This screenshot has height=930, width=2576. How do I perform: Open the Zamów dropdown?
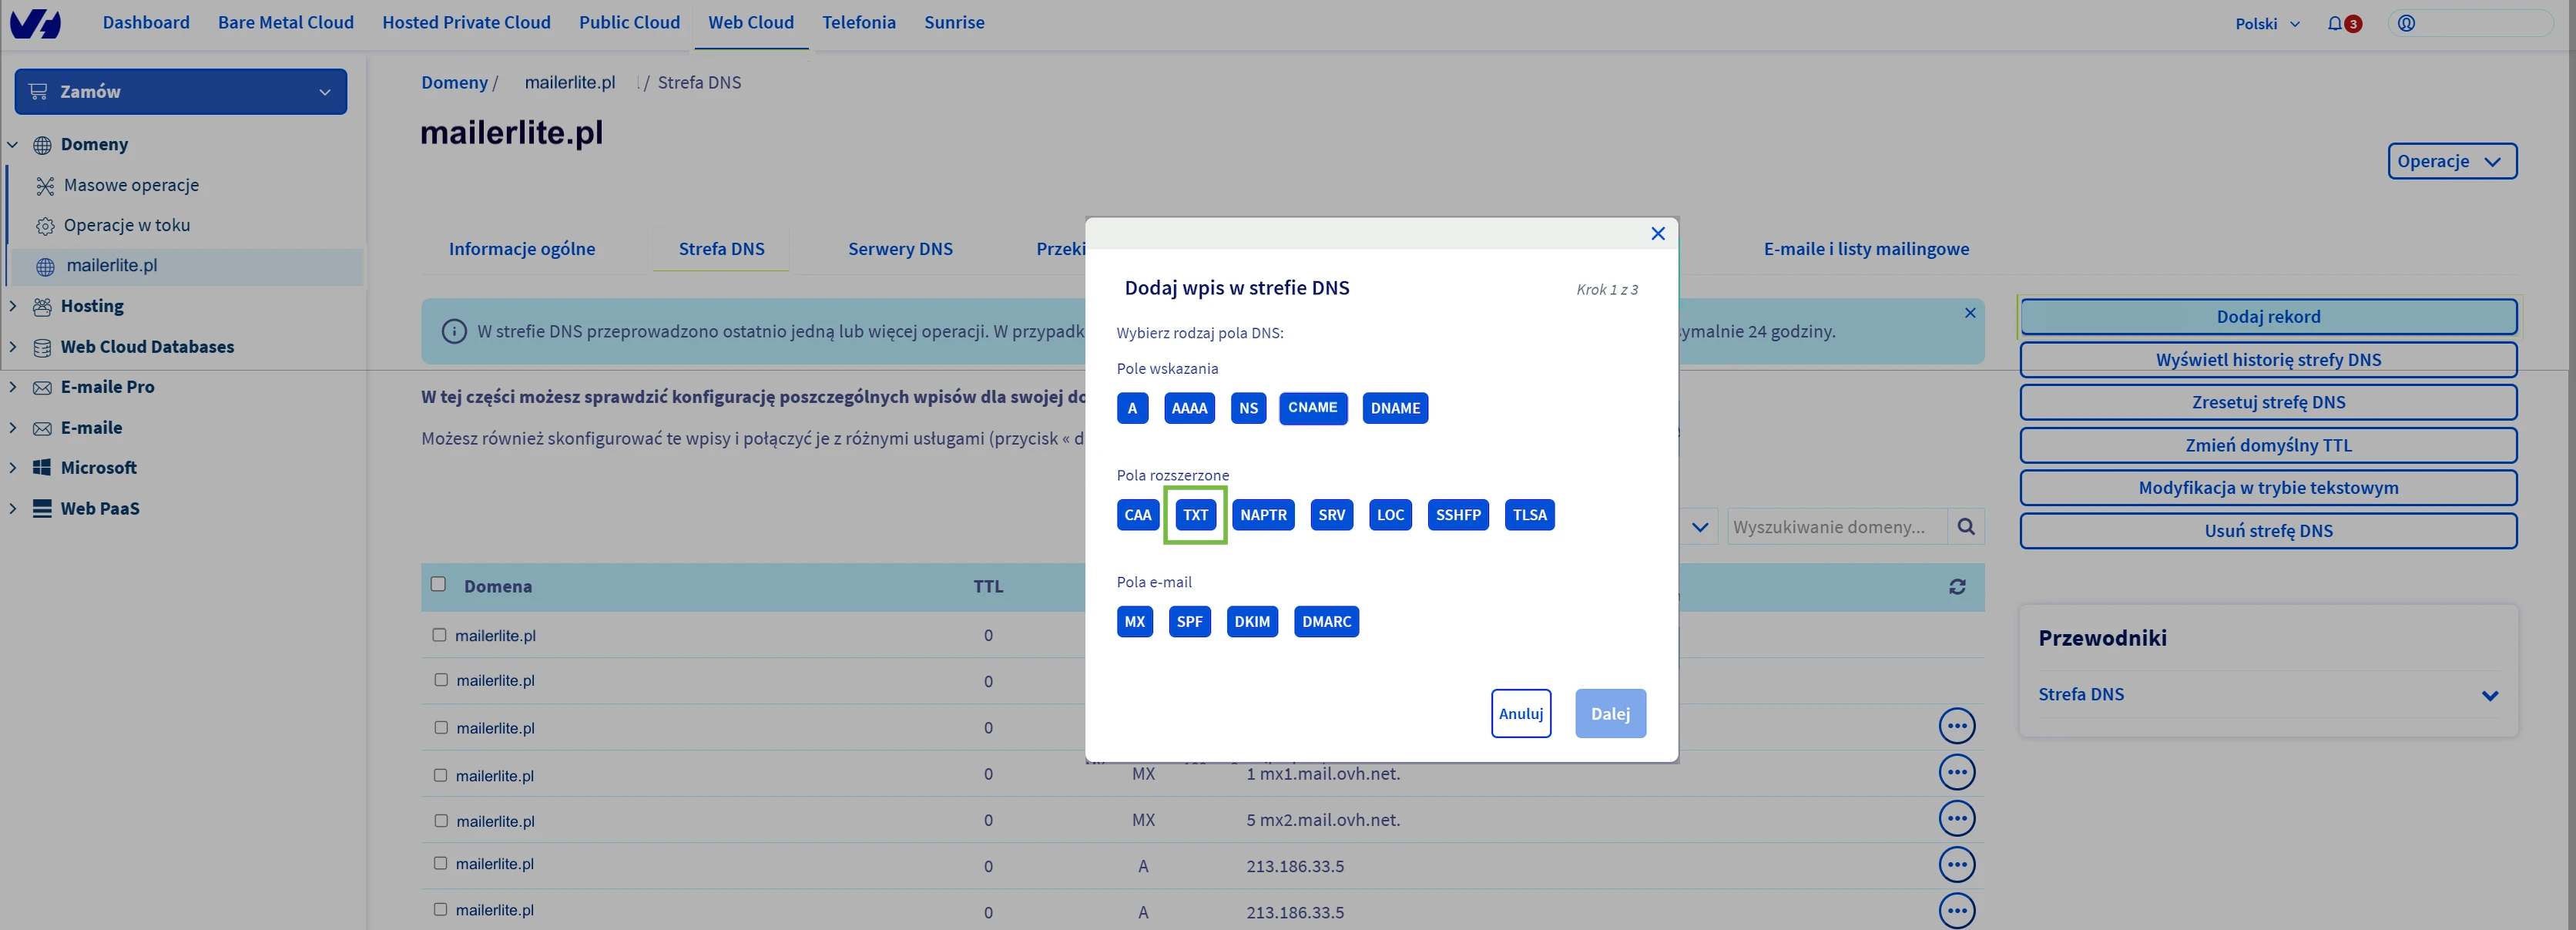pos(181,91)
